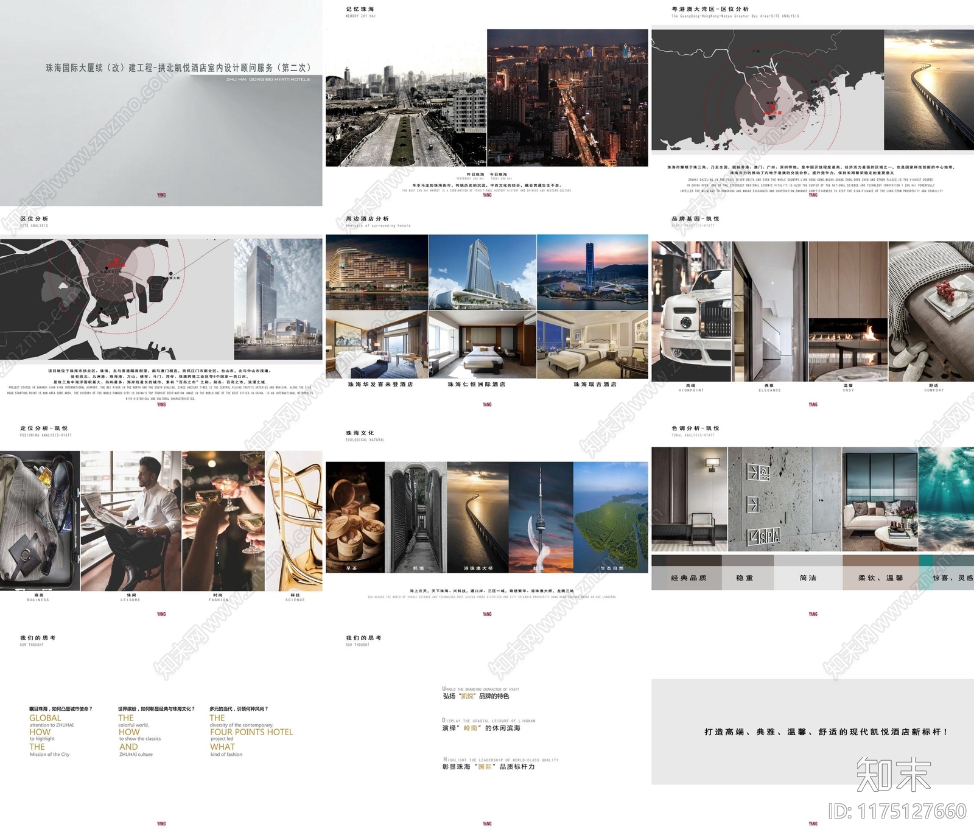Image resolution: width=974 pixels, height=835 pixels.
Task: Click the 珠海瑞吉酒店 label
Action: coord(595,385)
